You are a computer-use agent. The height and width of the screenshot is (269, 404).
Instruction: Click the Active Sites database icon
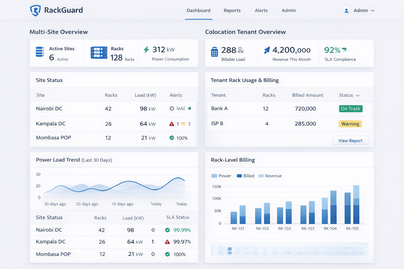pyautogui.click(x=40, y=52)
